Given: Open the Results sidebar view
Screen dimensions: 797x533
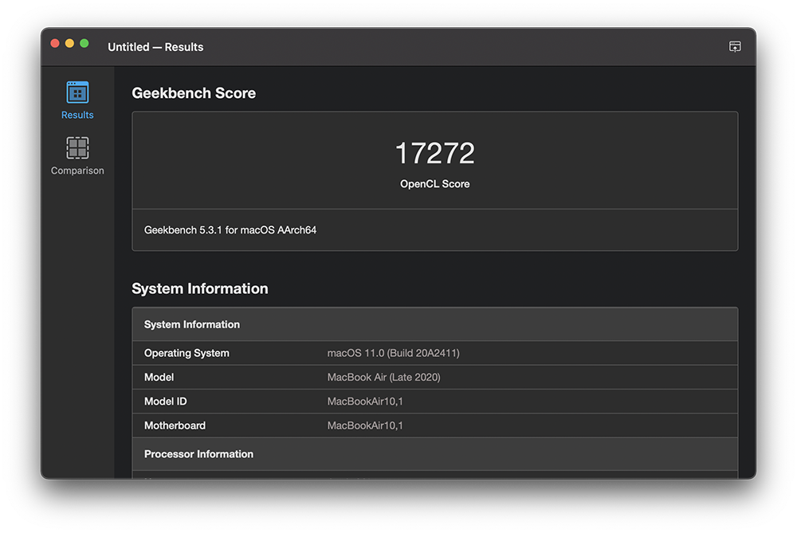Looking at the screenshot, I should pyautogui.click(x=77, y=100).
